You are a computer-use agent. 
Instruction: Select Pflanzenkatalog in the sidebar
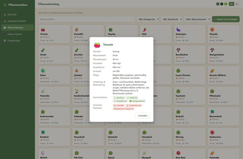point(17,27)
